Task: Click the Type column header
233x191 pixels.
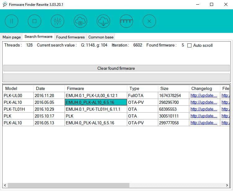Action: [x=143, y=88]
